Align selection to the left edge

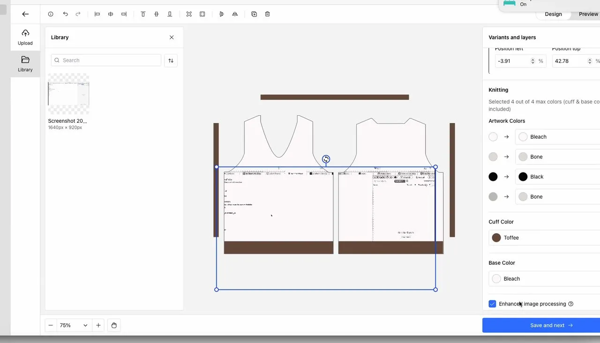click(97, 14)
